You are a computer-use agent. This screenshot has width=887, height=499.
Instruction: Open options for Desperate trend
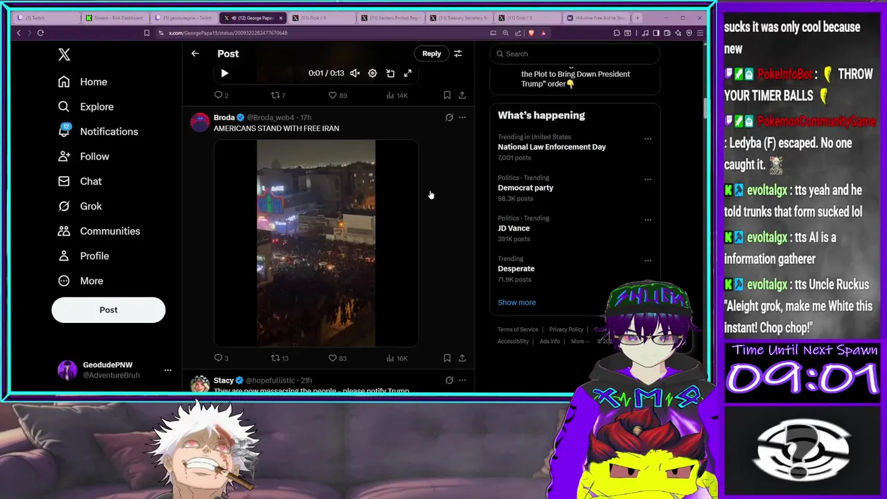[x=648, y=261]
